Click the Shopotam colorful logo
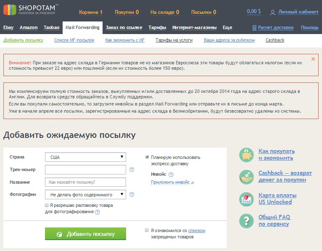Screen dimensions: 322x251 point(10,10)
